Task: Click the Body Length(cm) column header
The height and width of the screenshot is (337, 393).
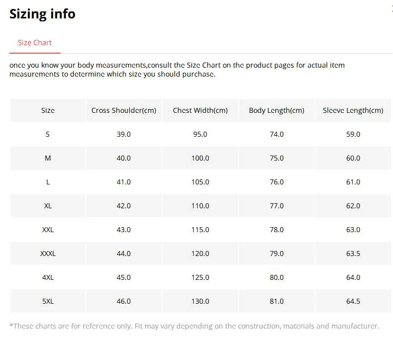Action: pyautogui.click(x=276, y=110)
